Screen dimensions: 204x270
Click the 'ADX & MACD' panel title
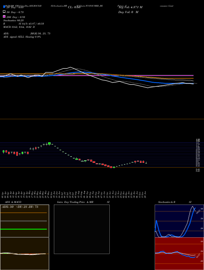pos(13,202)
